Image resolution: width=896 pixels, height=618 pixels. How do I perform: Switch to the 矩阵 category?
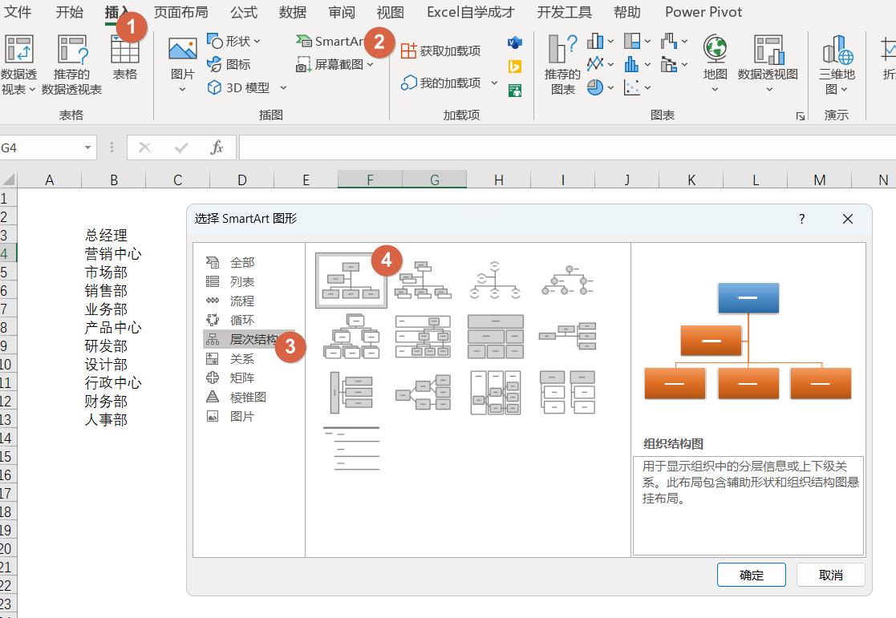coord(241,376)
